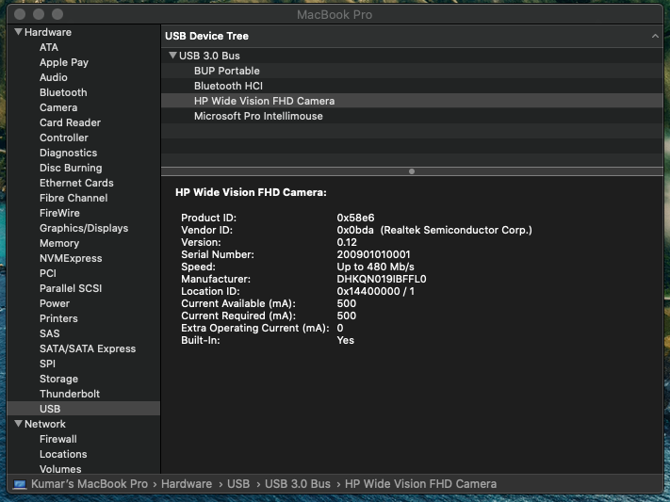Select Locations under Network
Image resolution: width=670 pixels, height=502 pixels.
tap(63, 454)
